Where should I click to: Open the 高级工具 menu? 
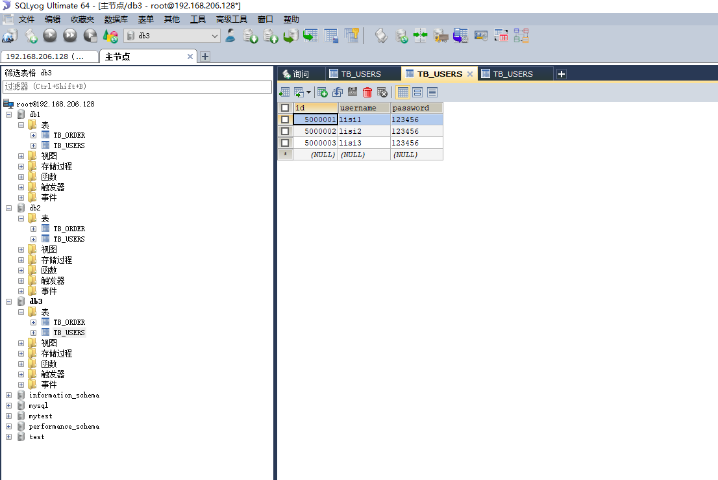tap(231, 19)
